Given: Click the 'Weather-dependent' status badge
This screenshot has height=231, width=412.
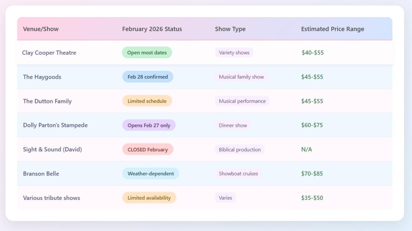Looking at the screenshot, I should pos(150,174).
